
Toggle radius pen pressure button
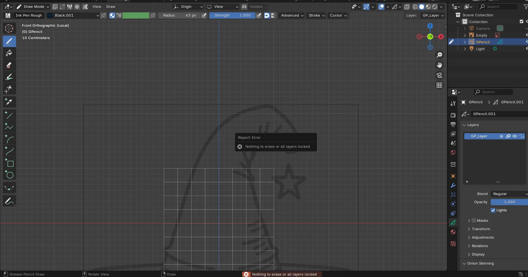tap(204, 15)
